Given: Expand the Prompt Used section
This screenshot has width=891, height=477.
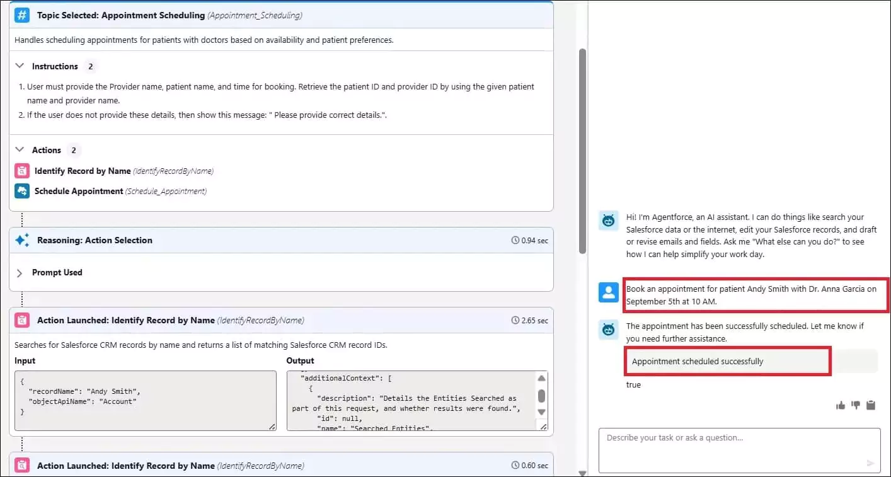Looking at the screenshot, I should 20,273.
